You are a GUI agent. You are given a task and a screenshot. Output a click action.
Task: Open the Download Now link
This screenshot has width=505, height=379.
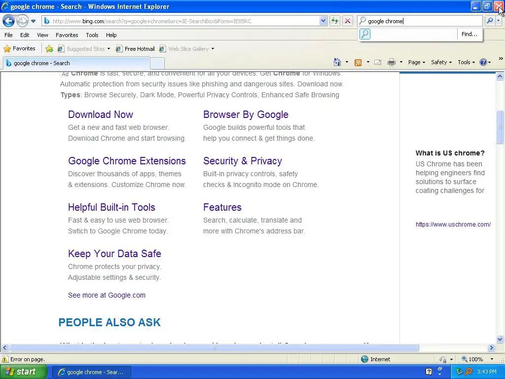click(101, 114)
